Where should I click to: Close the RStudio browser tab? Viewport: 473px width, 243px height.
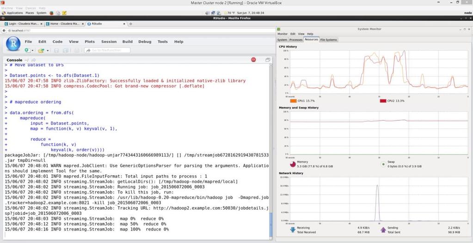[124, 24]
